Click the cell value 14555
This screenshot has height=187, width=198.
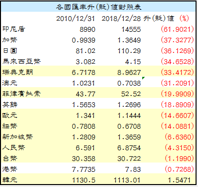click(131, 29)
